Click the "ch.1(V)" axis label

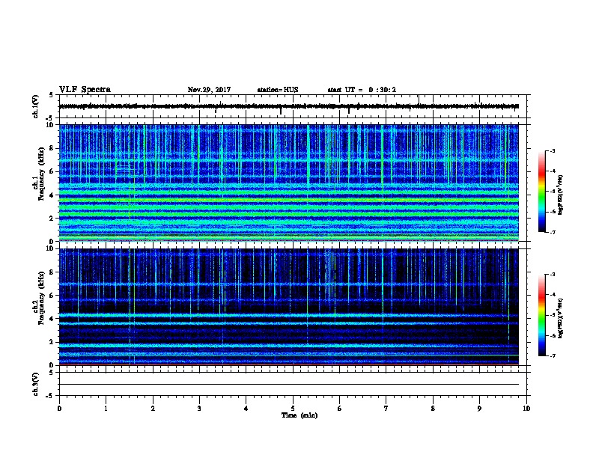point(36,106)
